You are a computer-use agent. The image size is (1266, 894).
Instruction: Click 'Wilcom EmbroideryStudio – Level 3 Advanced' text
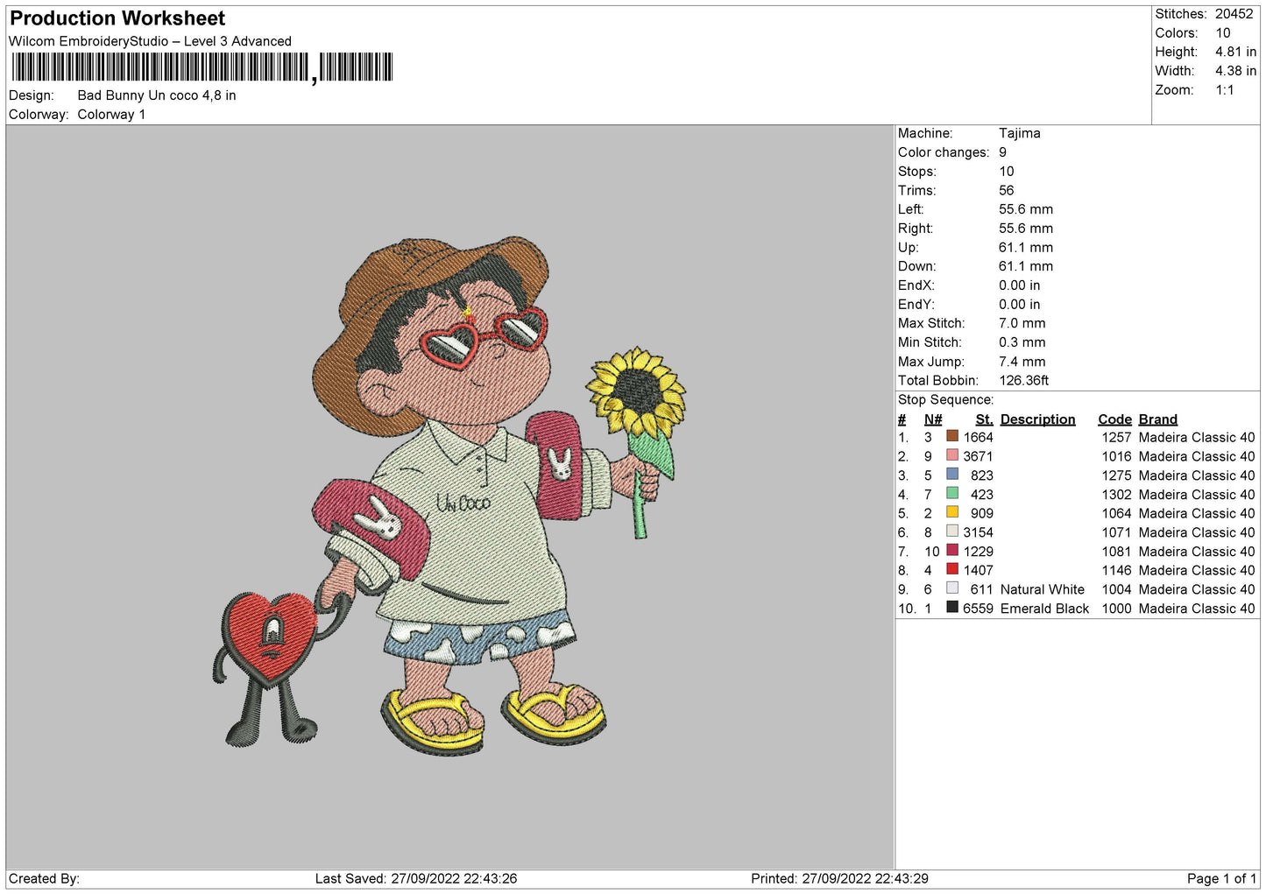click(150, 41)
